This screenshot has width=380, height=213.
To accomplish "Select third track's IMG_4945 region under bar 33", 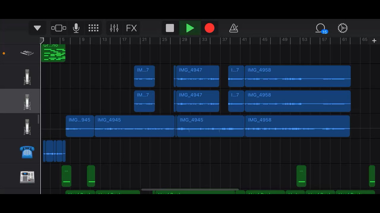I will point(211,126).
